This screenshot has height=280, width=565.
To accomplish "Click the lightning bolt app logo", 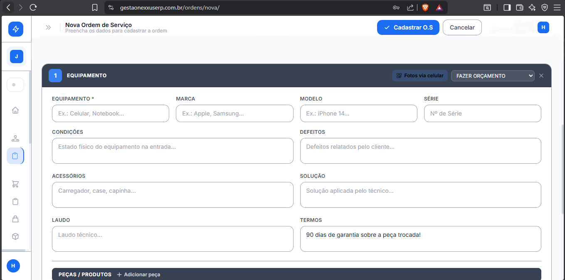I will [x=16, y=29].
